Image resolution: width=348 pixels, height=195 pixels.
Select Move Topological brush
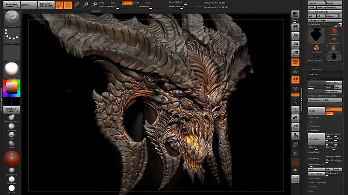pyautogui.click(x=12, y=118)
